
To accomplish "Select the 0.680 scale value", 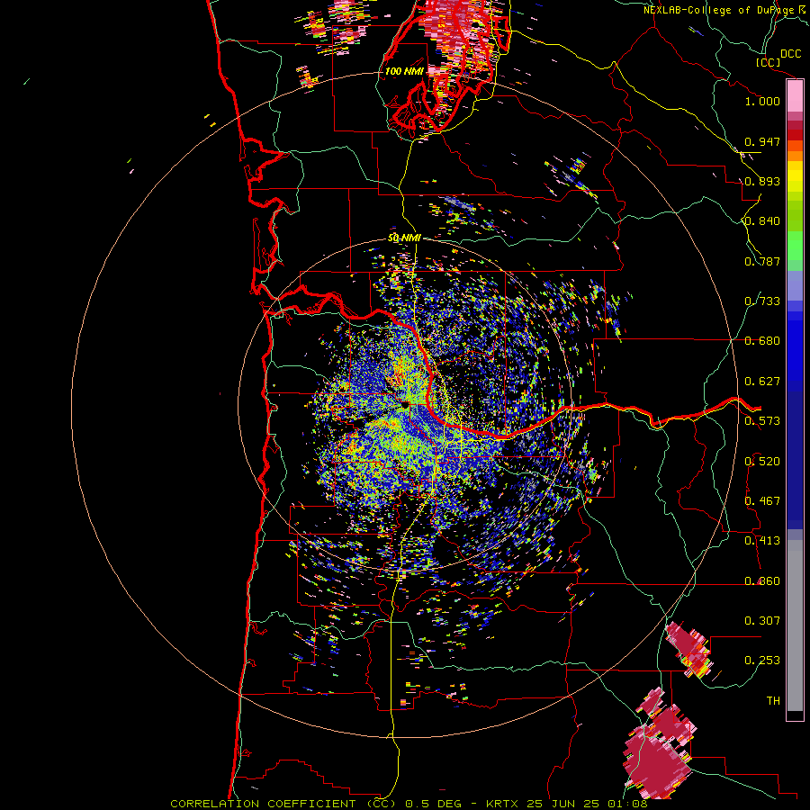I will pyautogui.click(x=762, y=341).
